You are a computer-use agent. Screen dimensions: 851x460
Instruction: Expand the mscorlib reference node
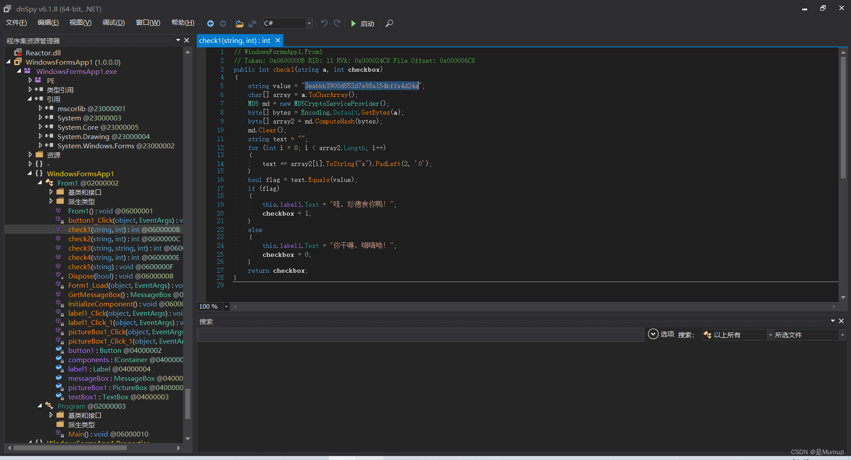tap(40, 108)
